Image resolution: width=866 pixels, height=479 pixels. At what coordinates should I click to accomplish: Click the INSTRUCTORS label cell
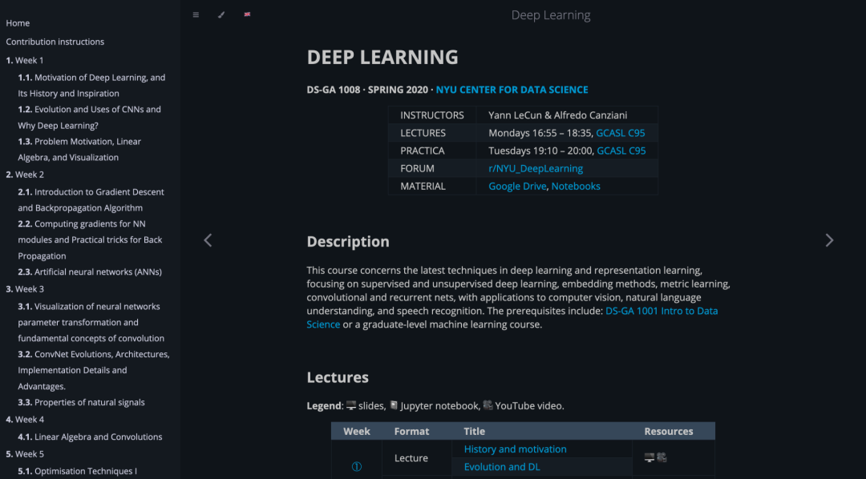[x=432, y=115]
